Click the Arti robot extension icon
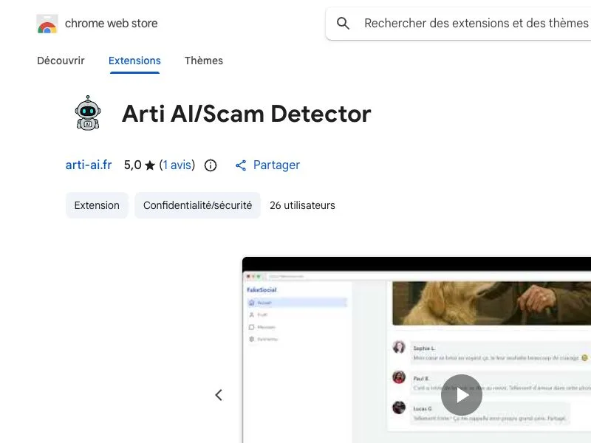Screen dimensions: 591x443 (88, 113)
